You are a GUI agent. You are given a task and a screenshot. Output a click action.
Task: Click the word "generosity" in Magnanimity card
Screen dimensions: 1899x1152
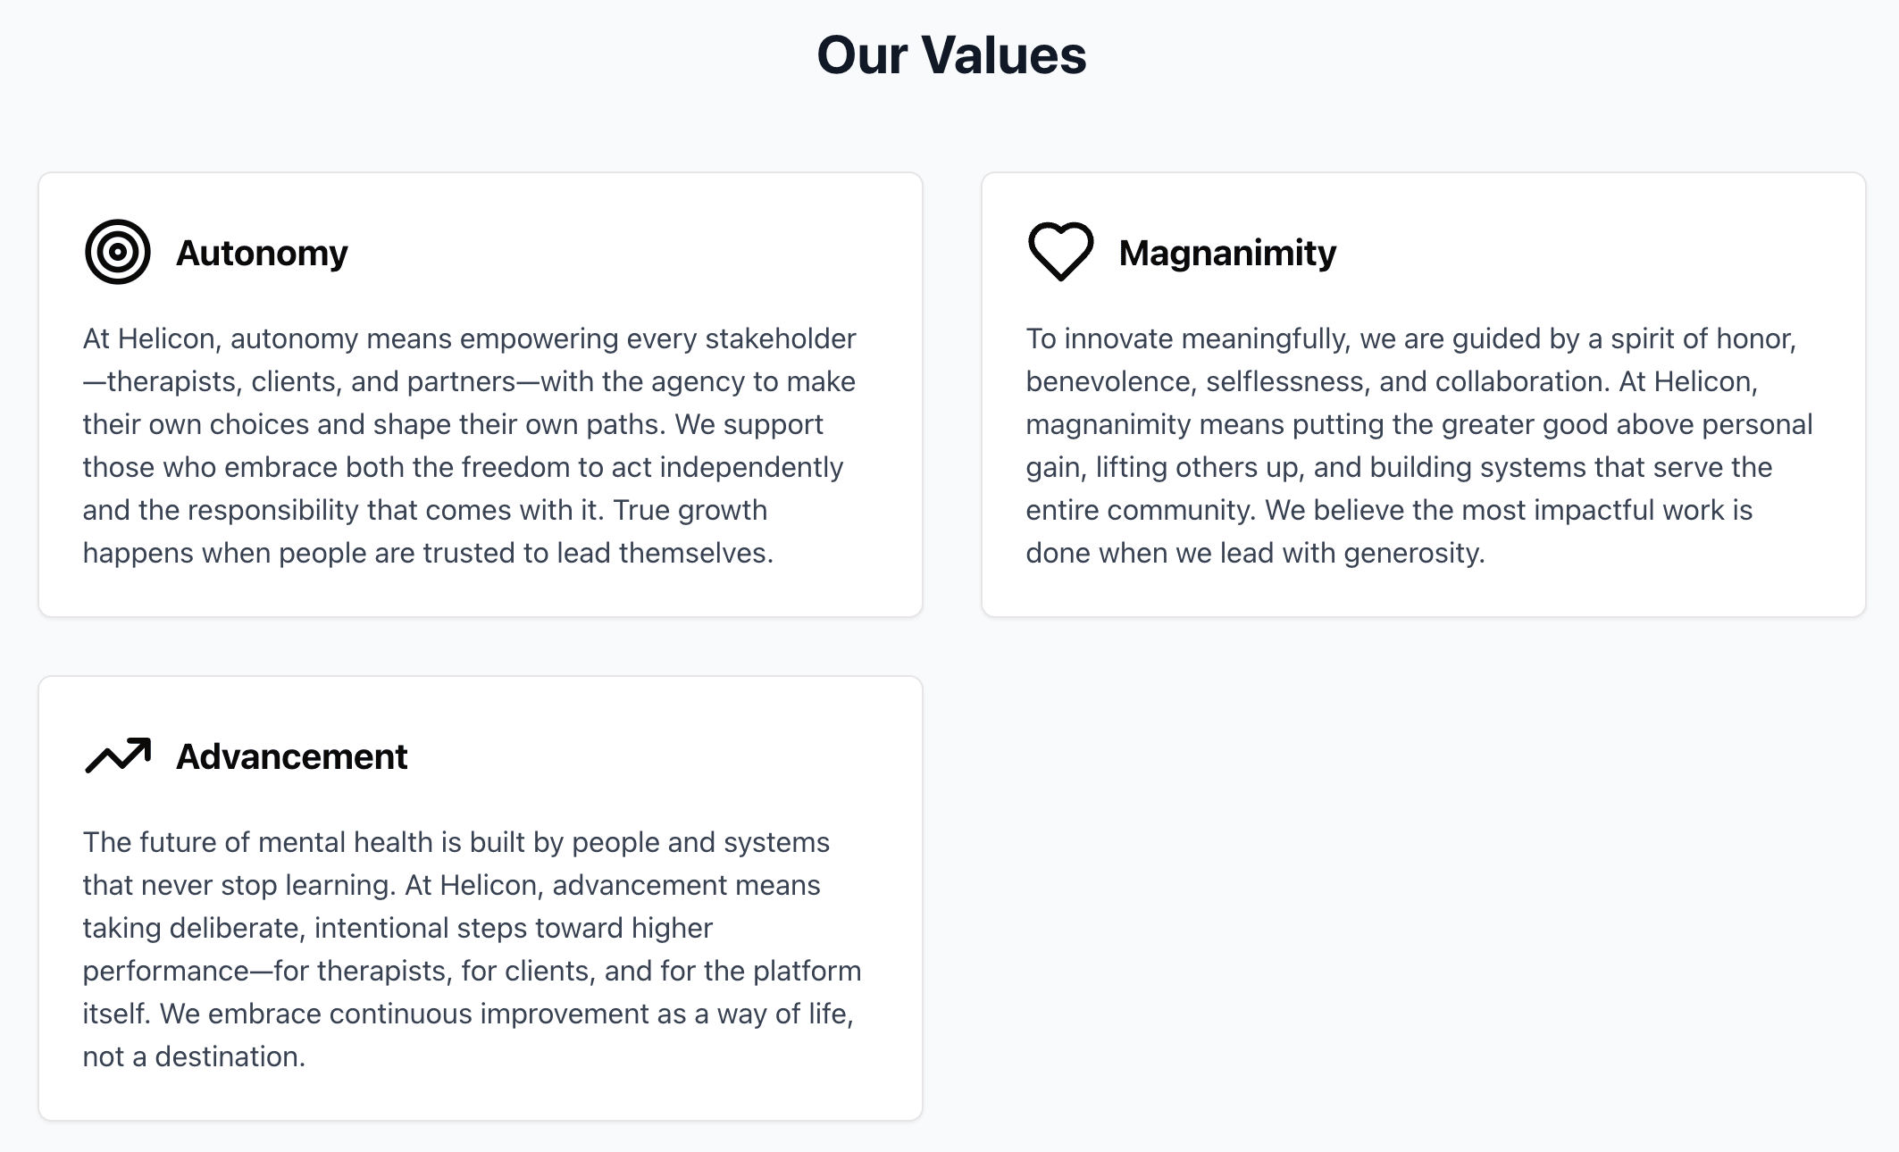coord(1411,553)
